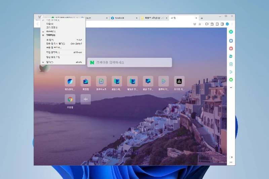
Task: Open the 웨일 연구소 shortcut tile
Action: click(148, 81)
